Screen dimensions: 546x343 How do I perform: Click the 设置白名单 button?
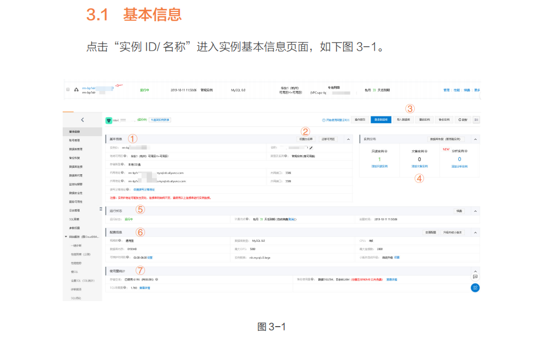(306, 138)
